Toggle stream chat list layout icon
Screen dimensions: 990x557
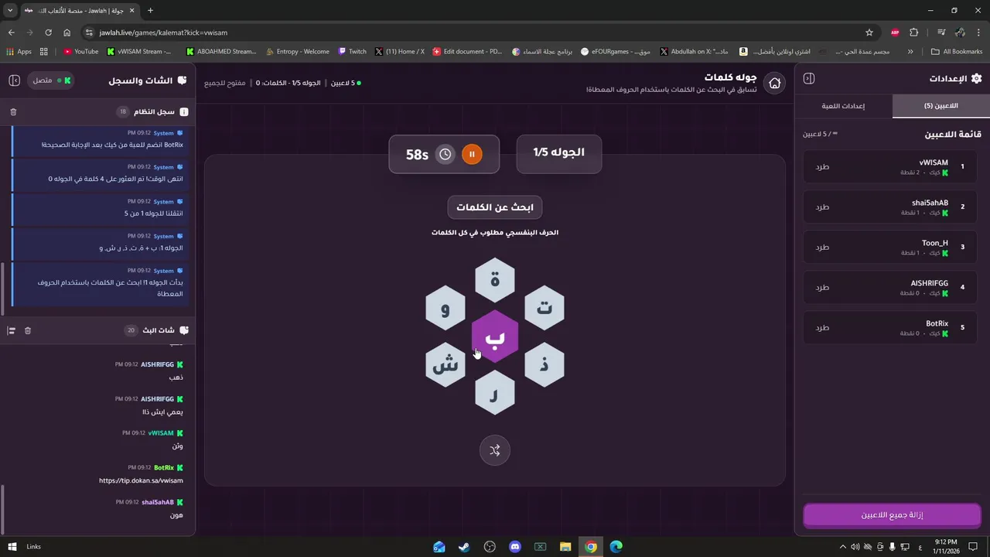tap(12, 330)
